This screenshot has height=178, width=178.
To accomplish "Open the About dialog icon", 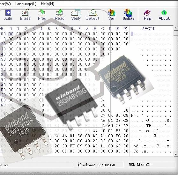I will 164,15.
